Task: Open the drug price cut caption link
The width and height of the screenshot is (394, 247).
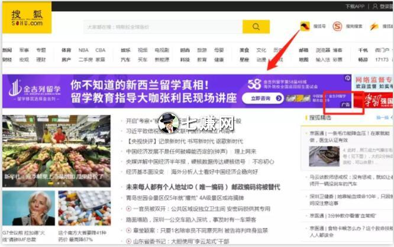Action: coord(82,236)
